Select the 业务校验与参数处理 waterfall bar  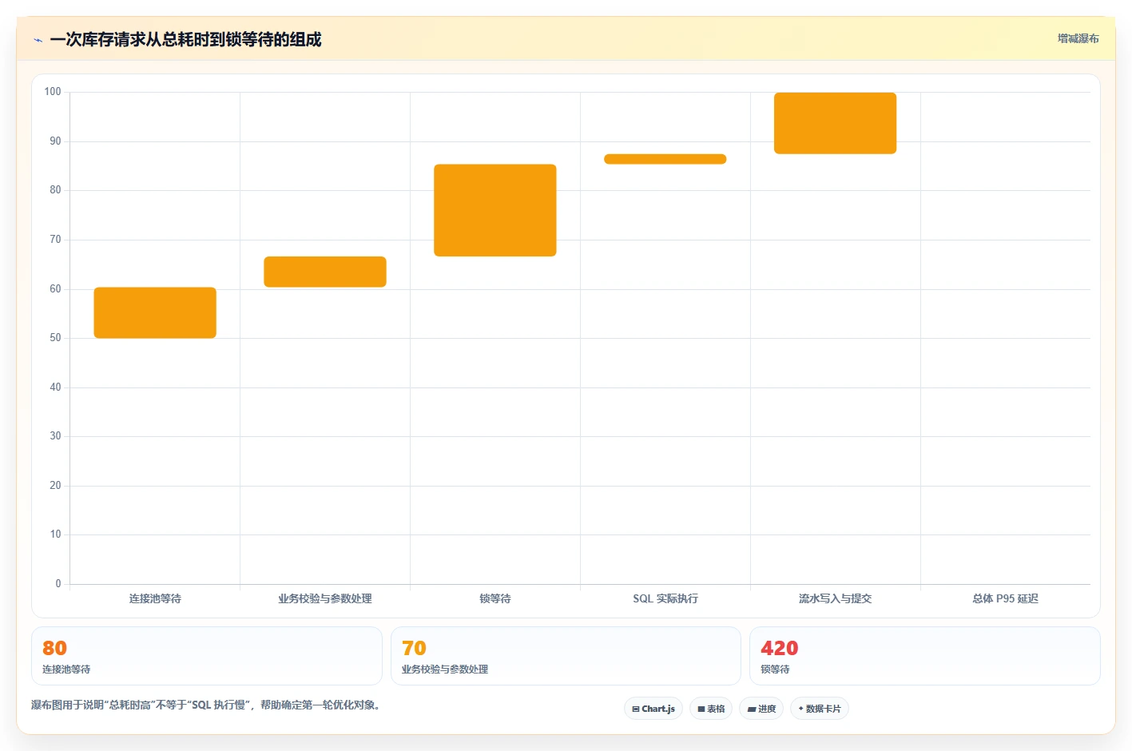coord(325,272)
